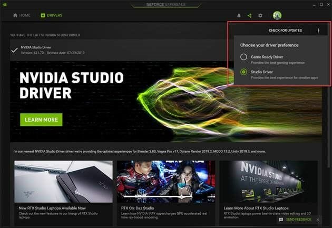Click the Razer laptop thumbnail

64,182
